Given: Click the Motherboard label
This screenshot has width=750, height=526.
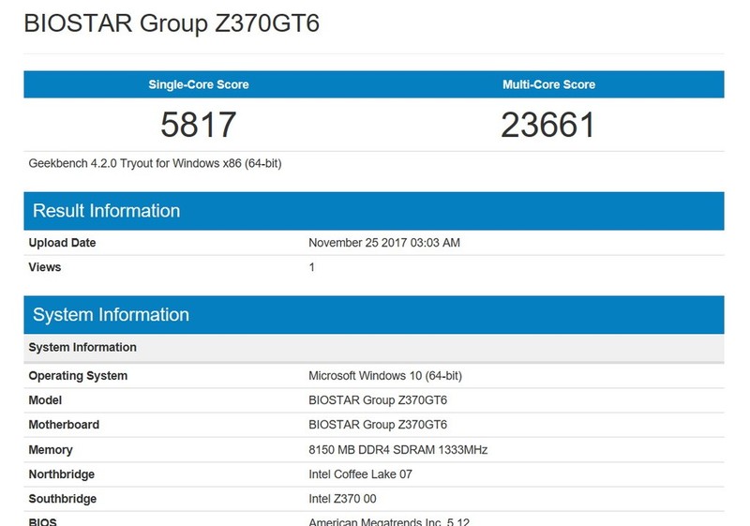Looking at the screenshot, I should tap(64, 425).
